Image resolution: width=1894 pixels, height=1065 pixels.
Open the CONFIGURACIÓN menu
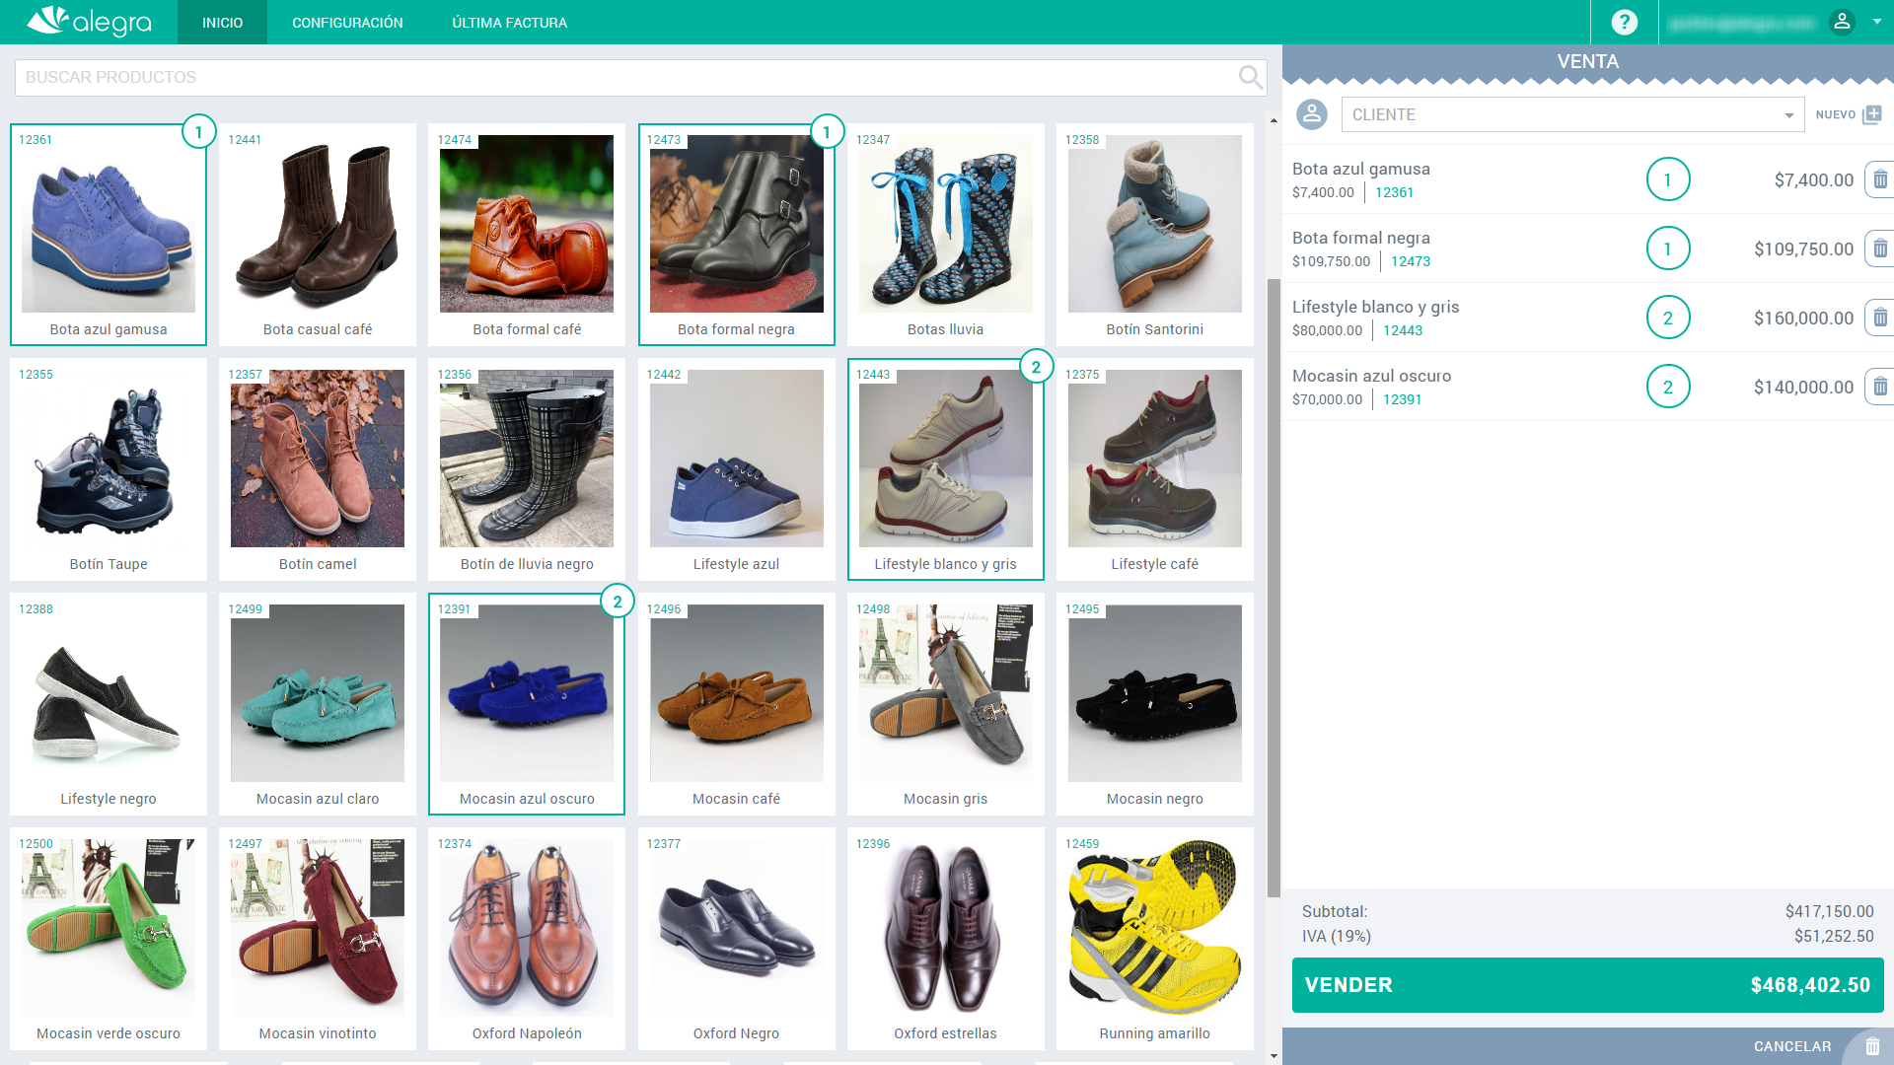pos(347,22)
